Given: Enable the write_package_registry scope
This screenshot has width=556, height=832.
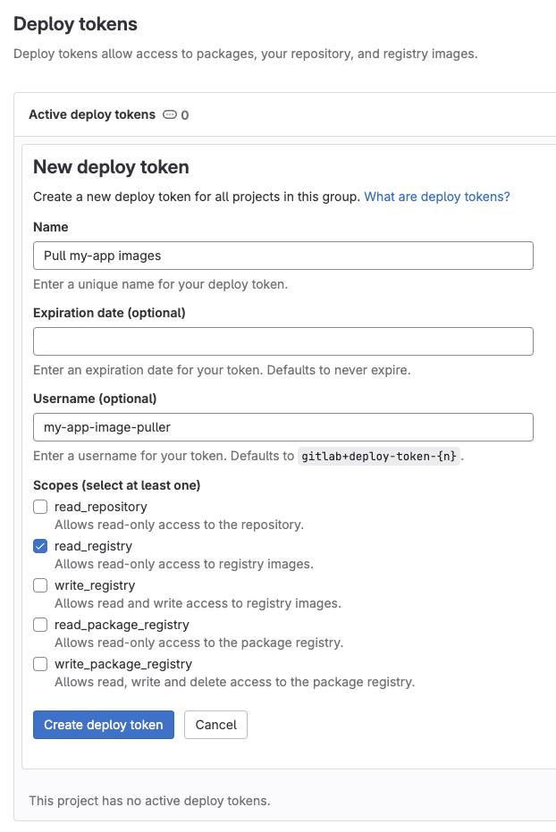Looking at the screenshot, I should click(x=39, y=663).
